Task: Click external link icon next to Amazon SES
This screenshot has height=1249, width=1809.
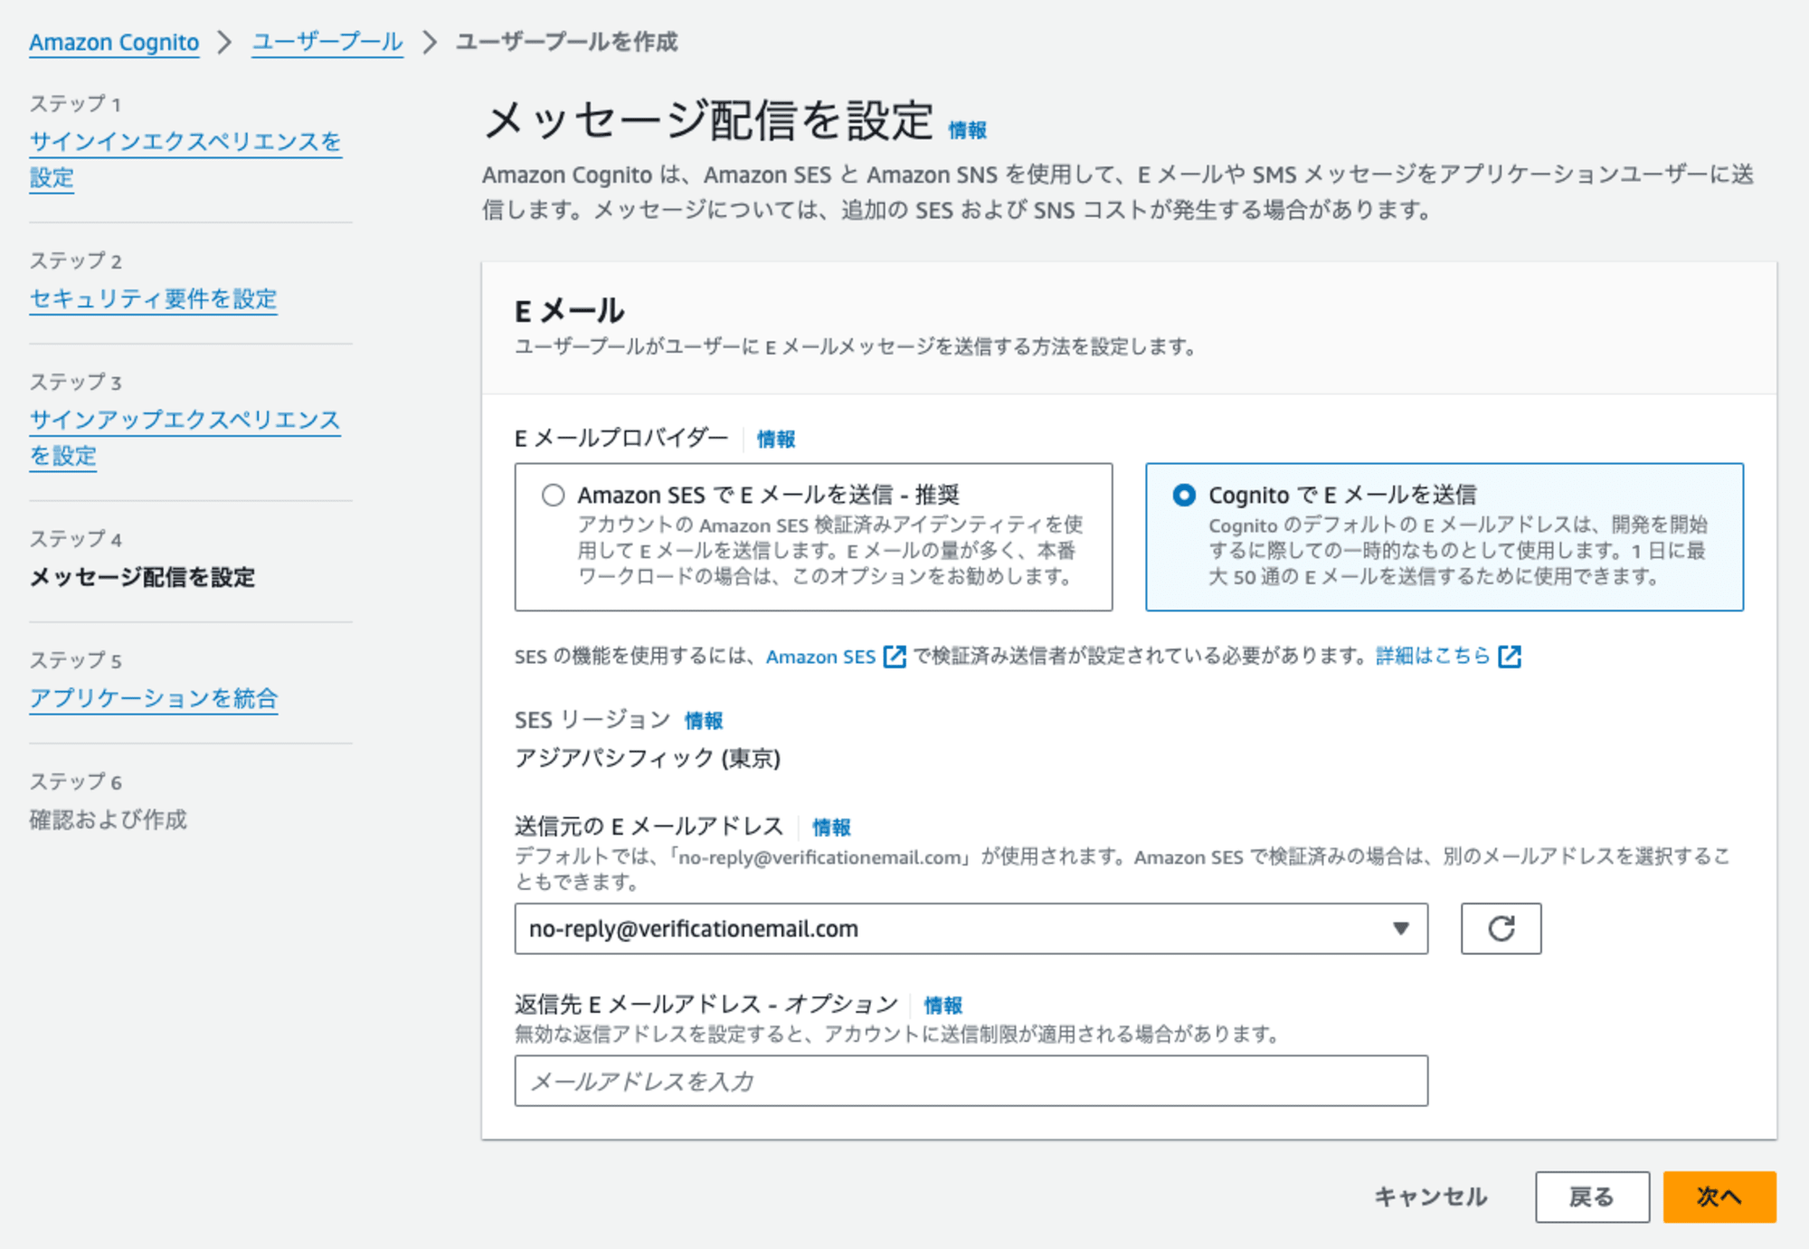Action: (x=895, y=657)
